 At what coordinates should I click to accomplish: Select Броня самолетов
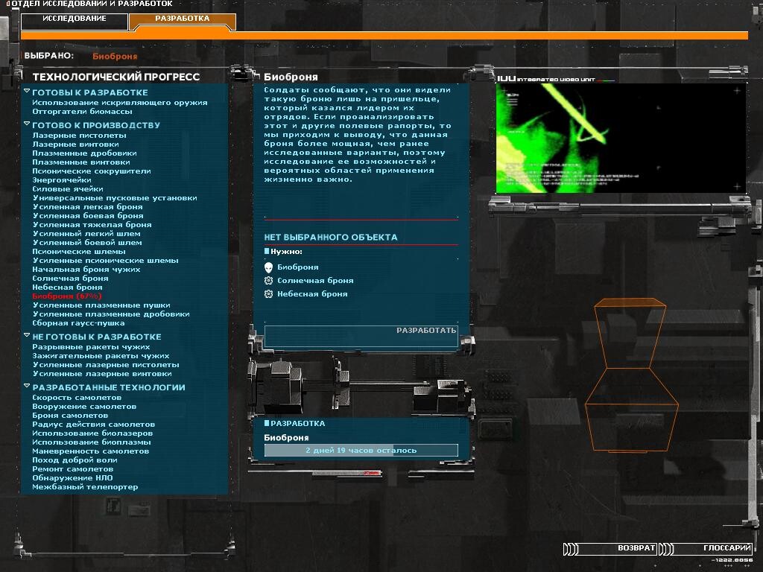tap(70, 416)
